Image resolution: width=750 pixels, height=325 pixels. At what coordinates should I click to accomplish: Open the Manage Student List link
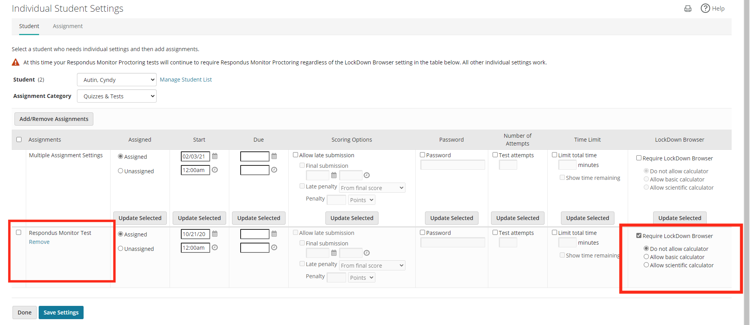tap(186, 80)
